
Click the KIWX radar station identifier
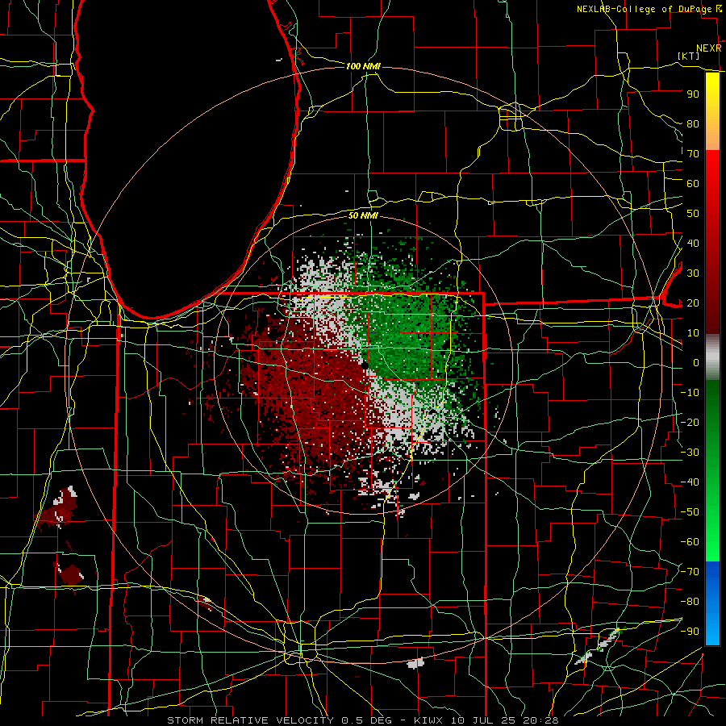pos(427,720)
